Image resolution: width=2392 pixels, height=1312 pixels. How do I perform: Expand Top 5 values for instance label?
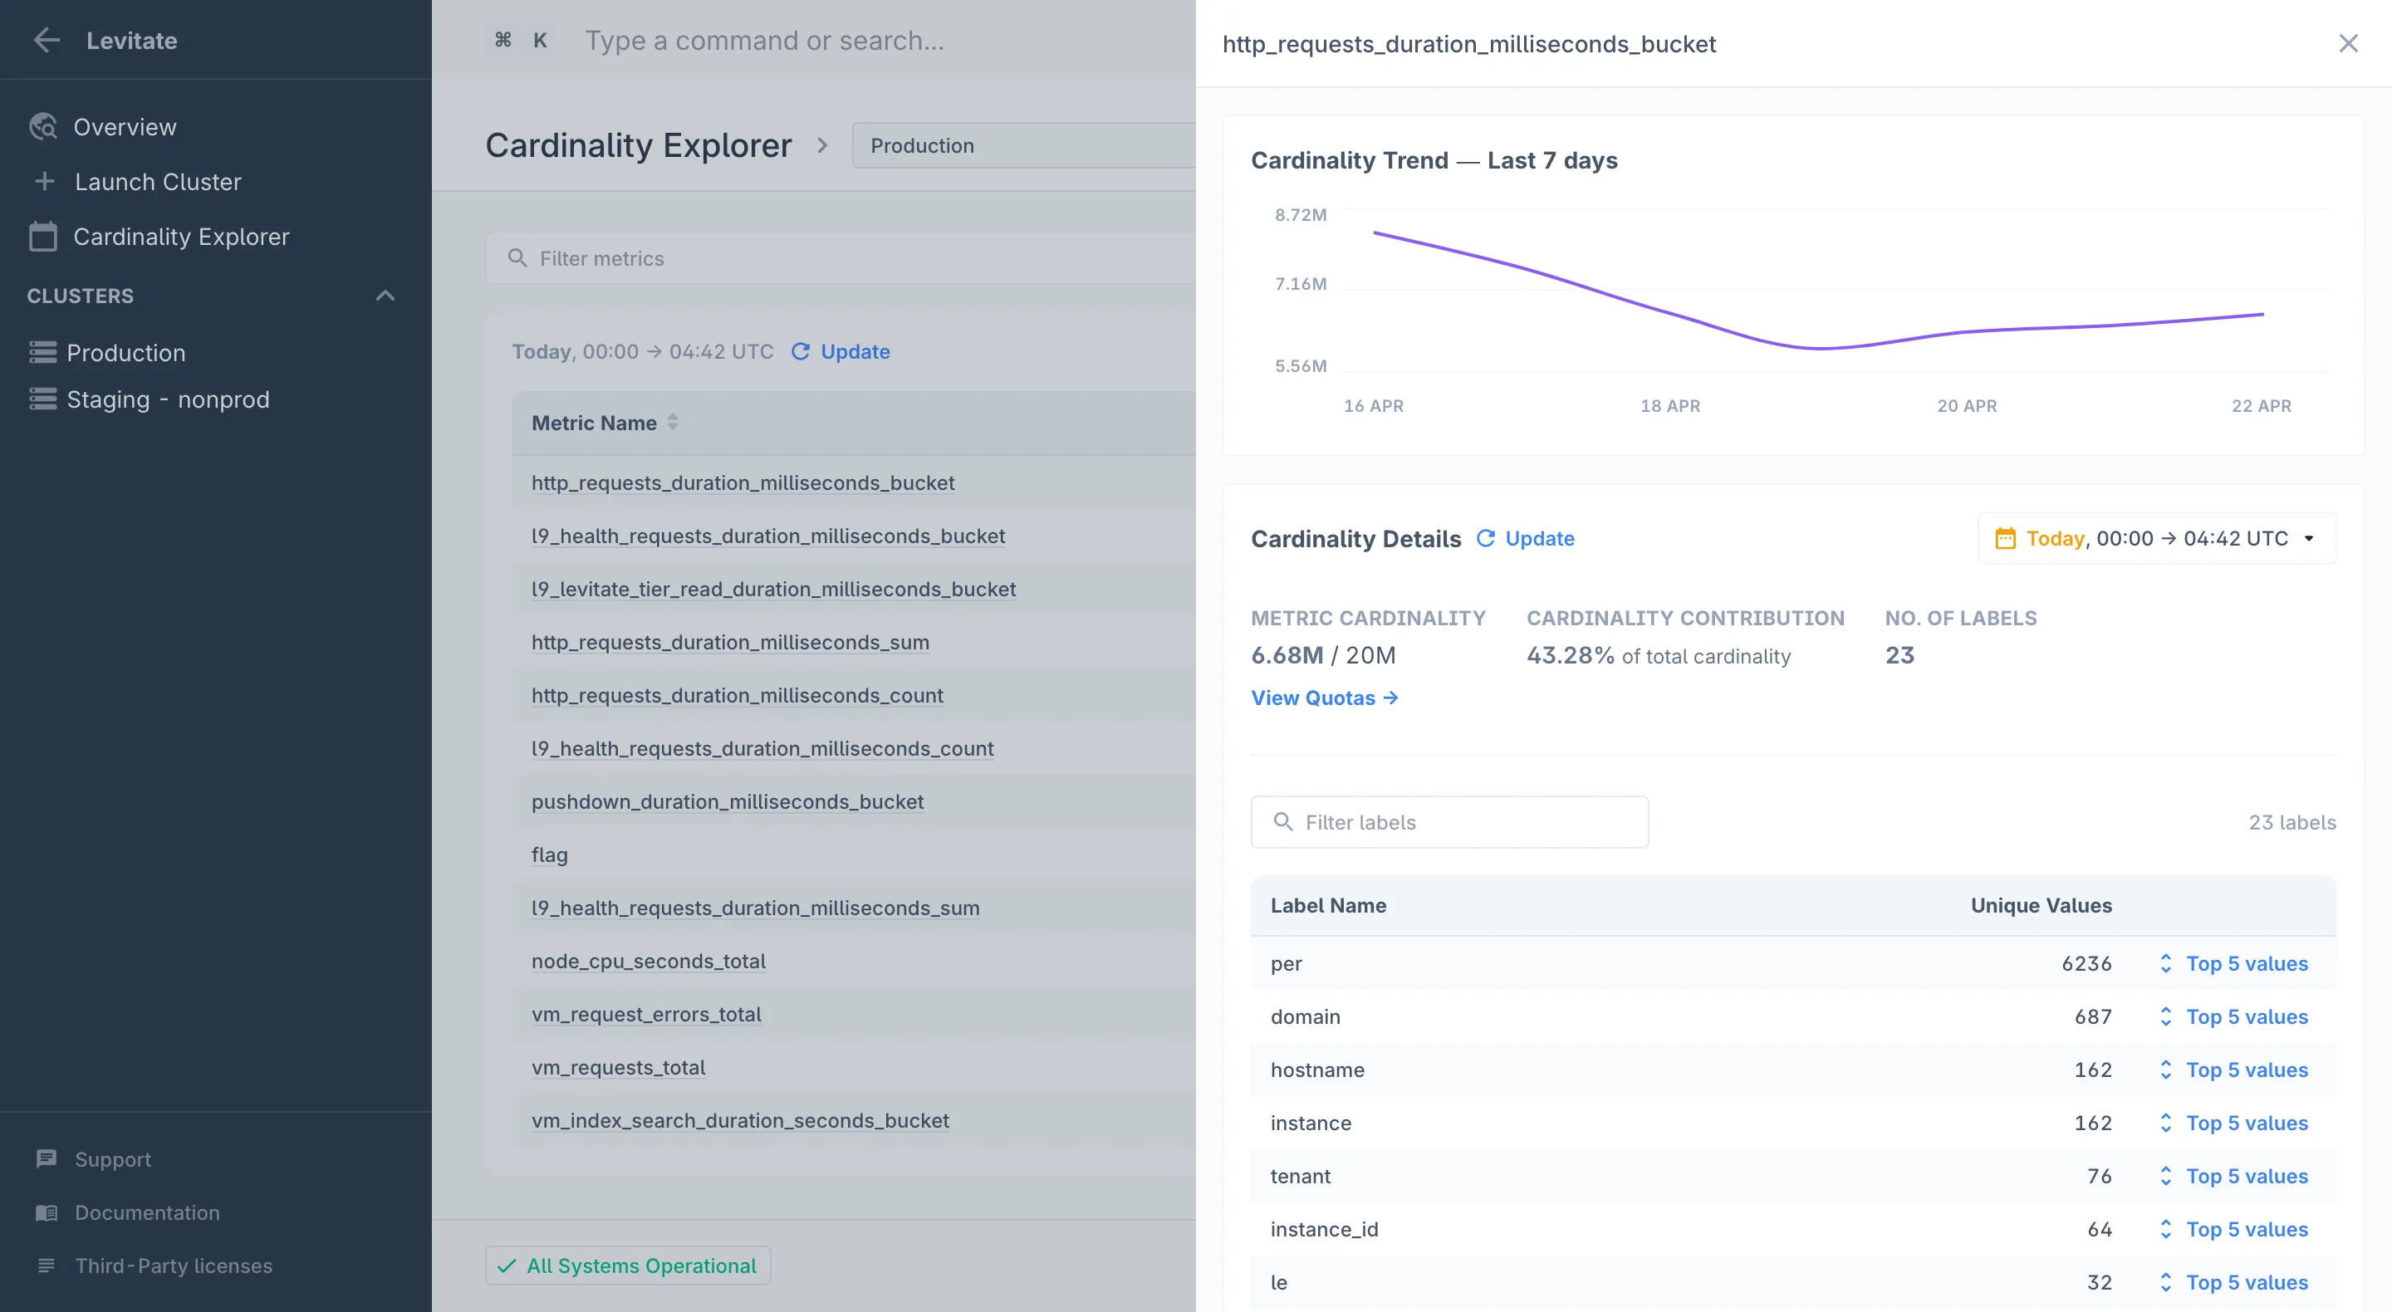pos(2233,1123)
